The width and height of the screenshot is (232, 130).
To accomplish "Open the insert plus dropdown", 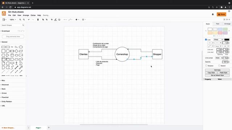I will tap(77, 19).
